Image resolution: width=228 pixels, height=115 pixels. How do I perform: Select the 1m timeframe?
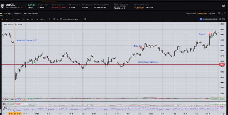coord(2,19)
